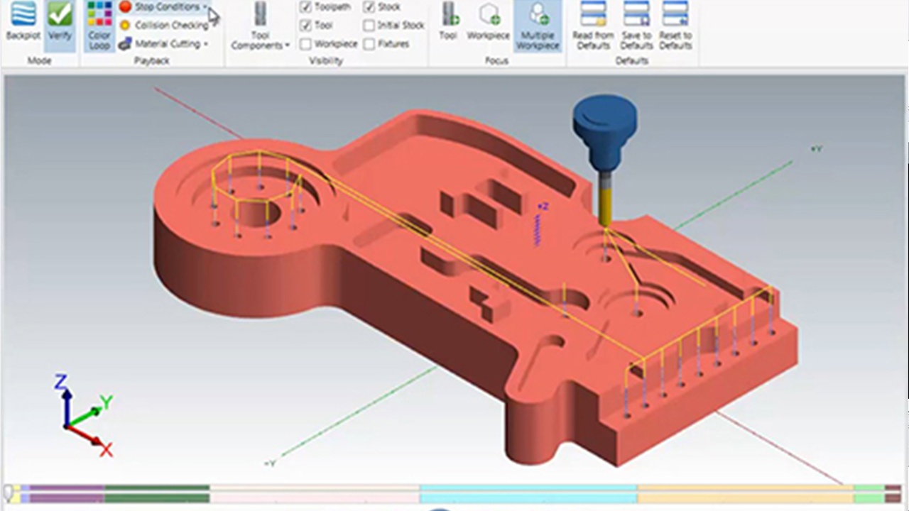Expand the Material Cutting dropdown

pyautogui.click(x=205, y=44)
